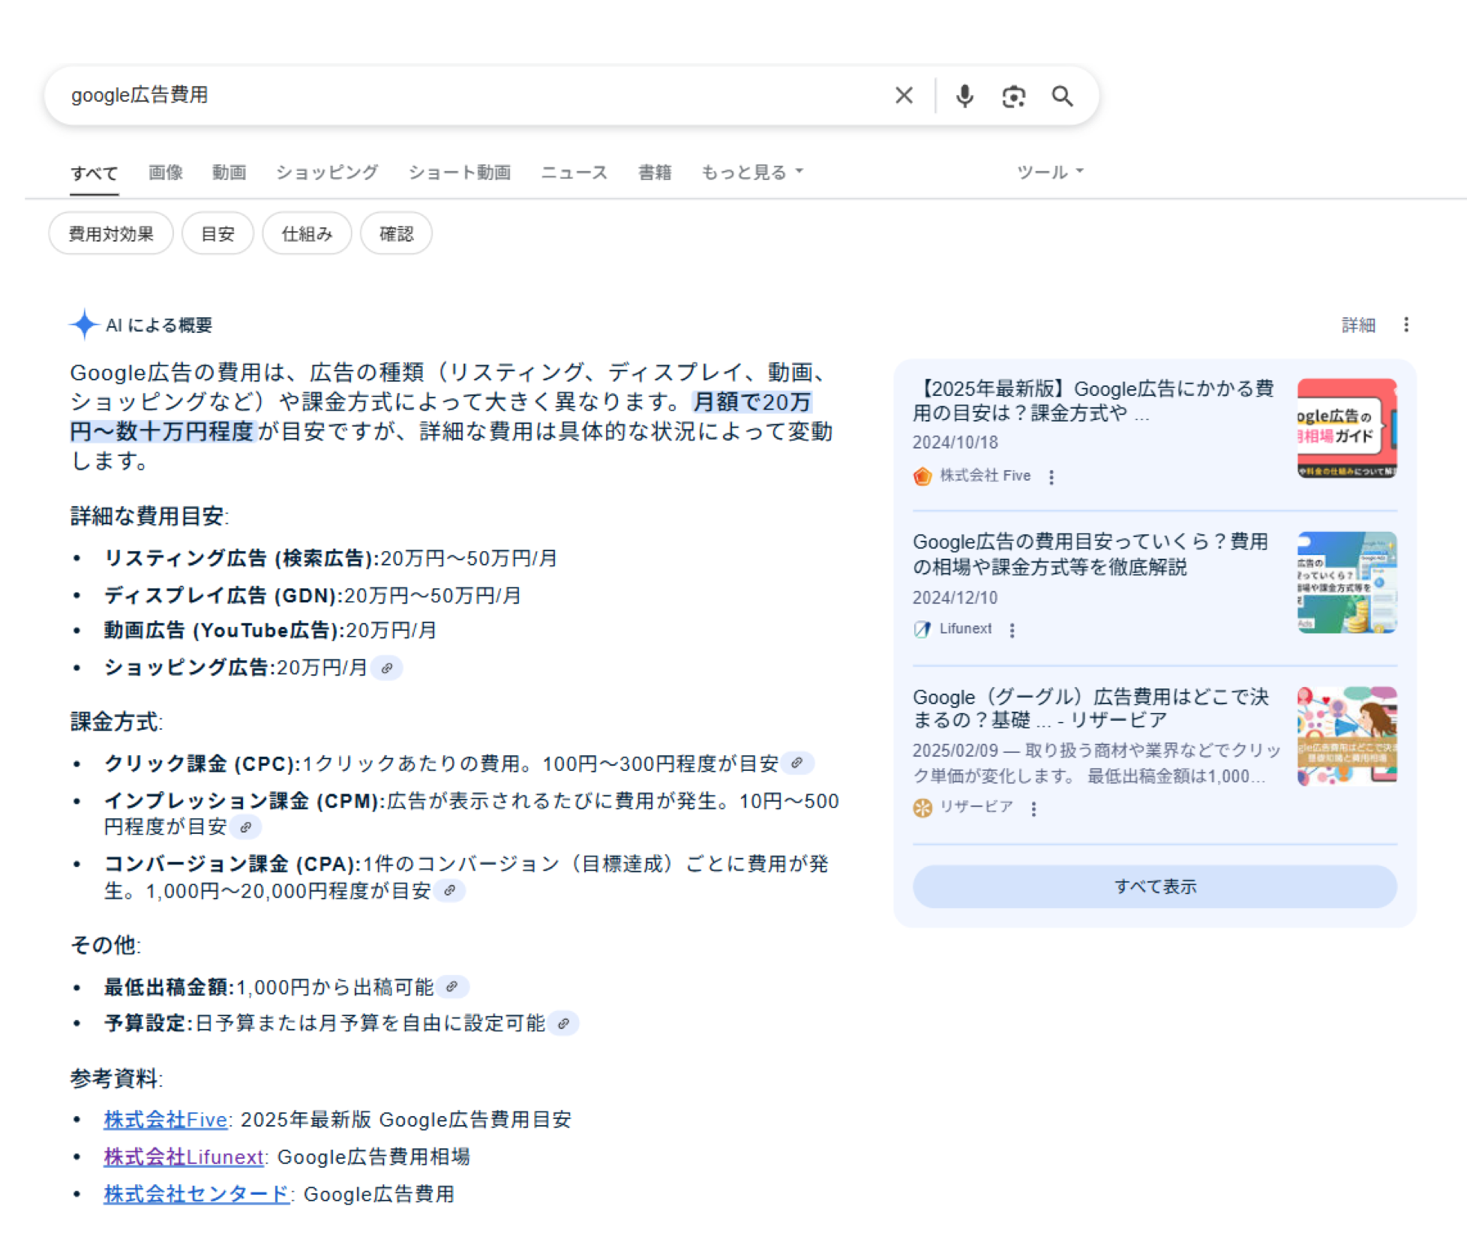This screenshot has width=1467, height=1251.
Task: Select the 目安 filter chip
Action: [x=217, y=233]
